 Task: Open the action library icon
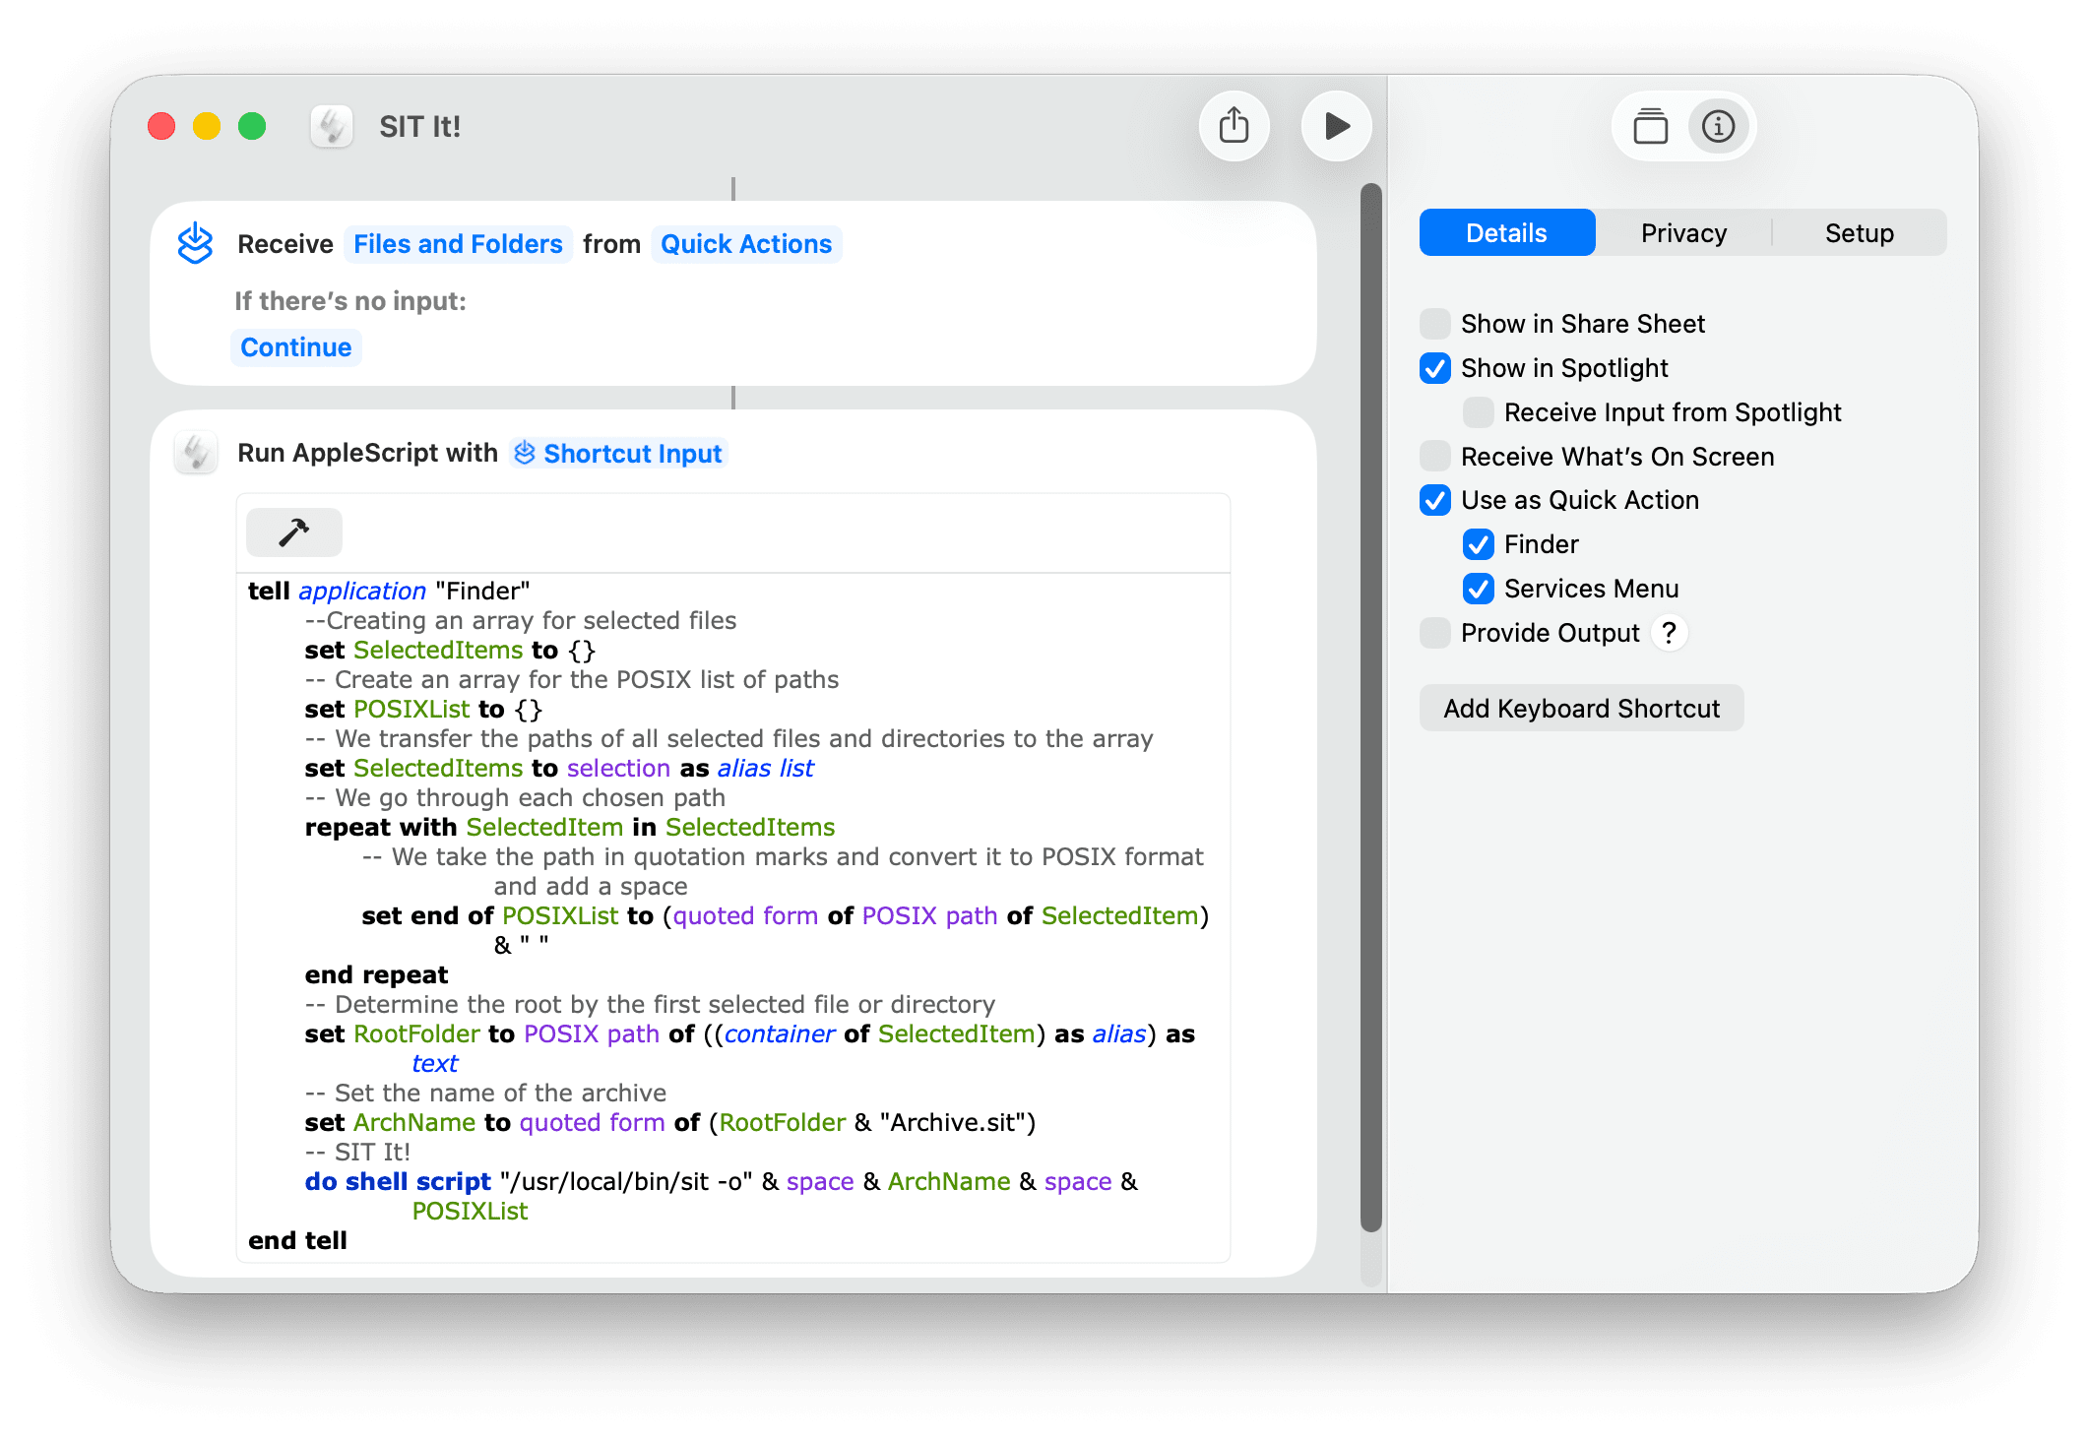click(1650, 126)
